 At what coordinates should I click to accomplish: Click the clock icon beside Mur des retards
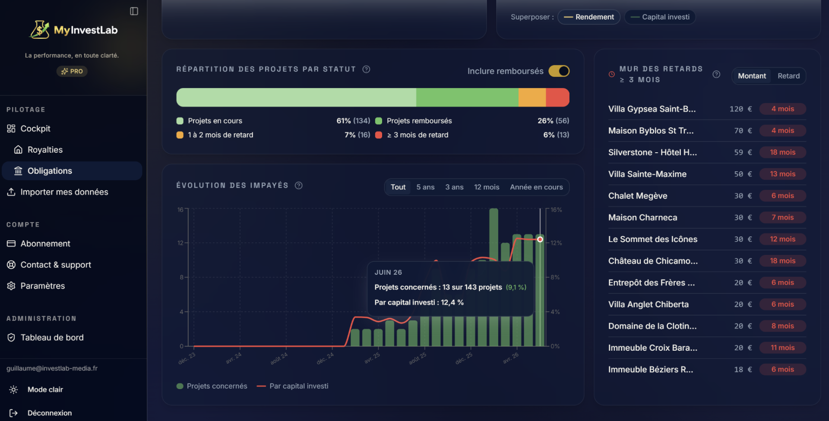click(611, 74)
